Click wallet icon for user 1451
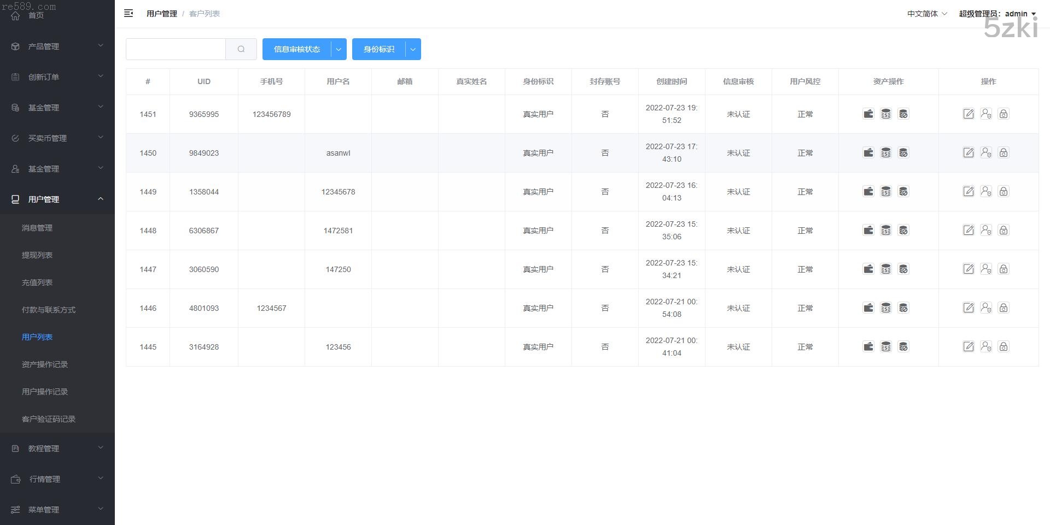Image resolution: width=1050 pixels, height=525 pixels. (868, 114)
